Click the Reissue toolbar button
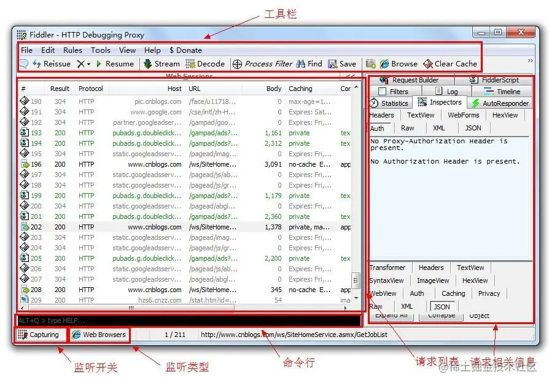Screen dimensions: 549x385 pyautogui.click(x=52, y=64)
